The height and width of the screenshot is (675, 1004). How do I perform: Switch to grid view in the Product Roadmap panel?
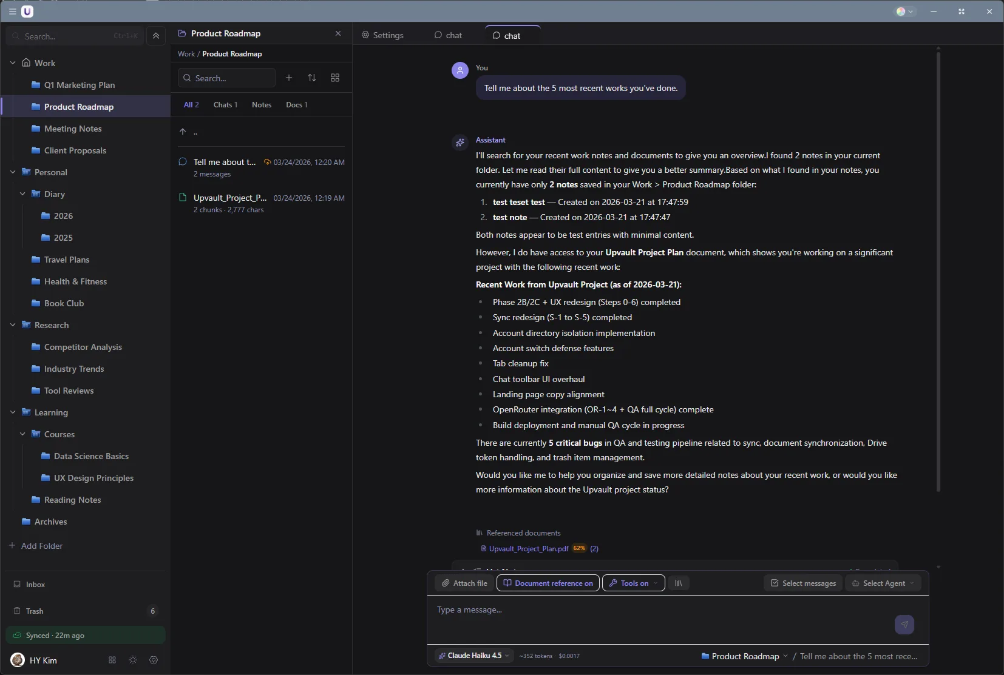(x=334, y=78)
